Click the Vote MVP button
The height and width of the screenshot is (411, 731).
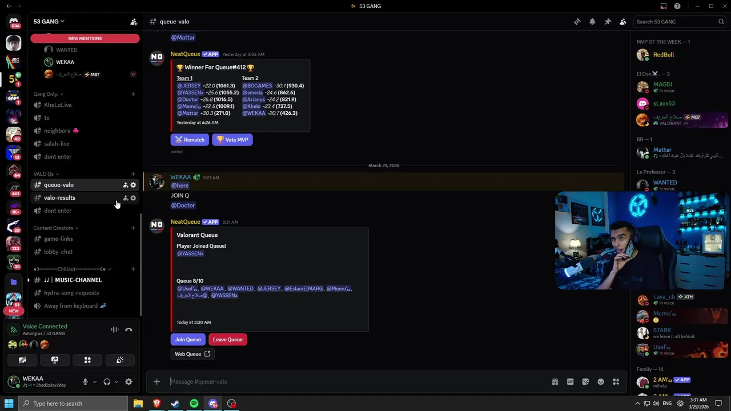click(232, 140)
